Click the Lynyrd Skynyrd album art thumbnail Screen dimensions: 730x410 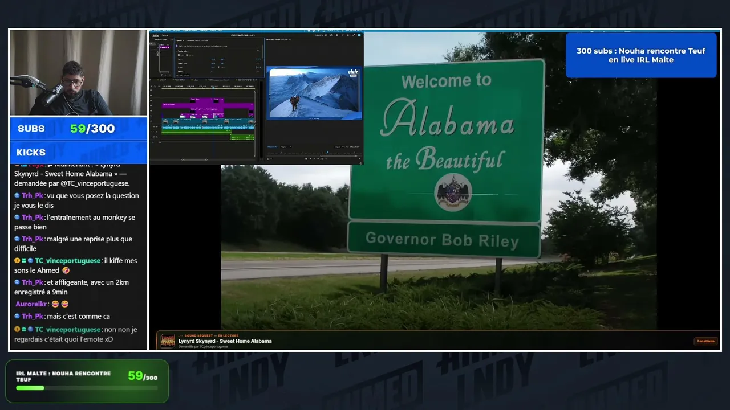tap(168, 341)
